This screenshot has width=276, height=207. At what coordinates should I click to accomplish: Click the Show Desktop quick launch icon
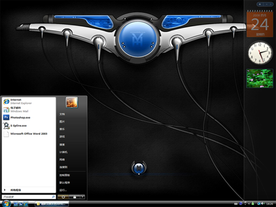tap(16, 204)
